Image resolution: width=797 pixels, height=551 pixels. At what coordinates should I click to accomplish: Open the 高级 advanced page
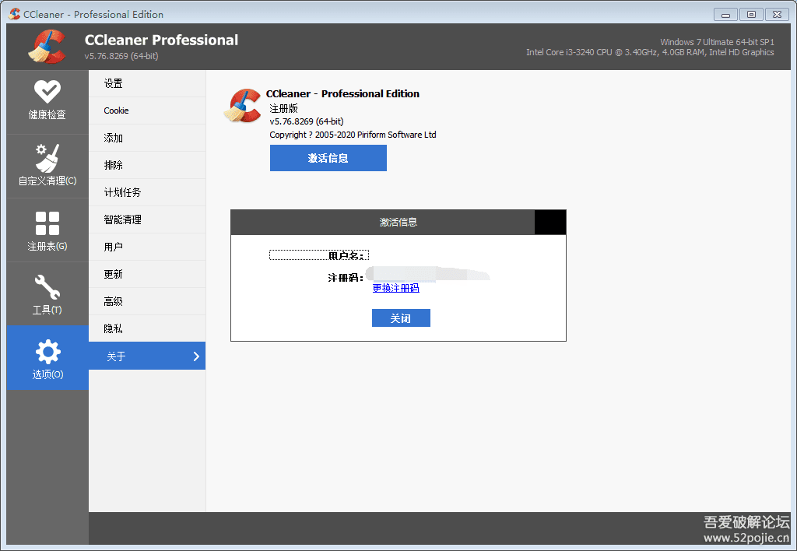(x=147, y=301)
